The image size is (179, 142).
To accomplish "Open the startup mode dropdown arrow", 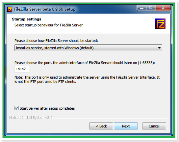I will 159,48.
